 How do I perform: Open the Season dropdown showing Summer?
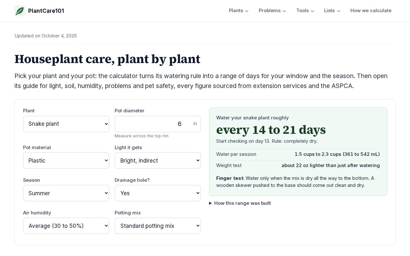[x=66, y=193]
